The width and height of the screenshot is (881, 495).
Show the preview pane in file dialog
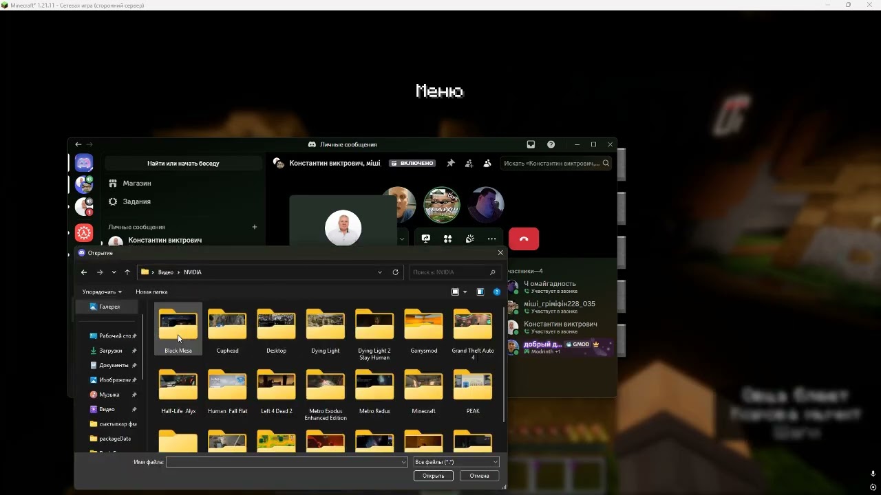point(480,292)
